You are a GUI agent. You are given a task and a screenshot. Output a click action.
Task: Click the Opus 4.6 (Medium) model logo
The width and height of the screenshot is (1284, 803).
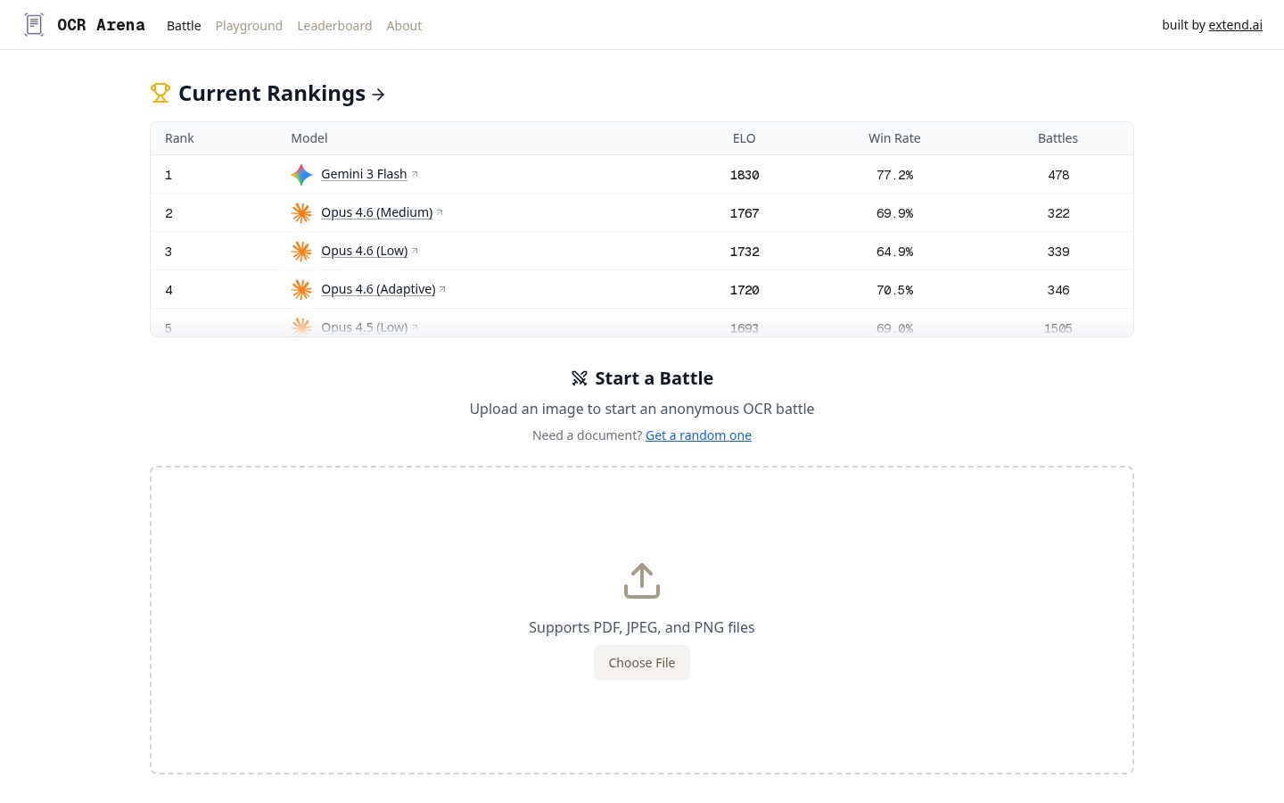click(301, 213)
